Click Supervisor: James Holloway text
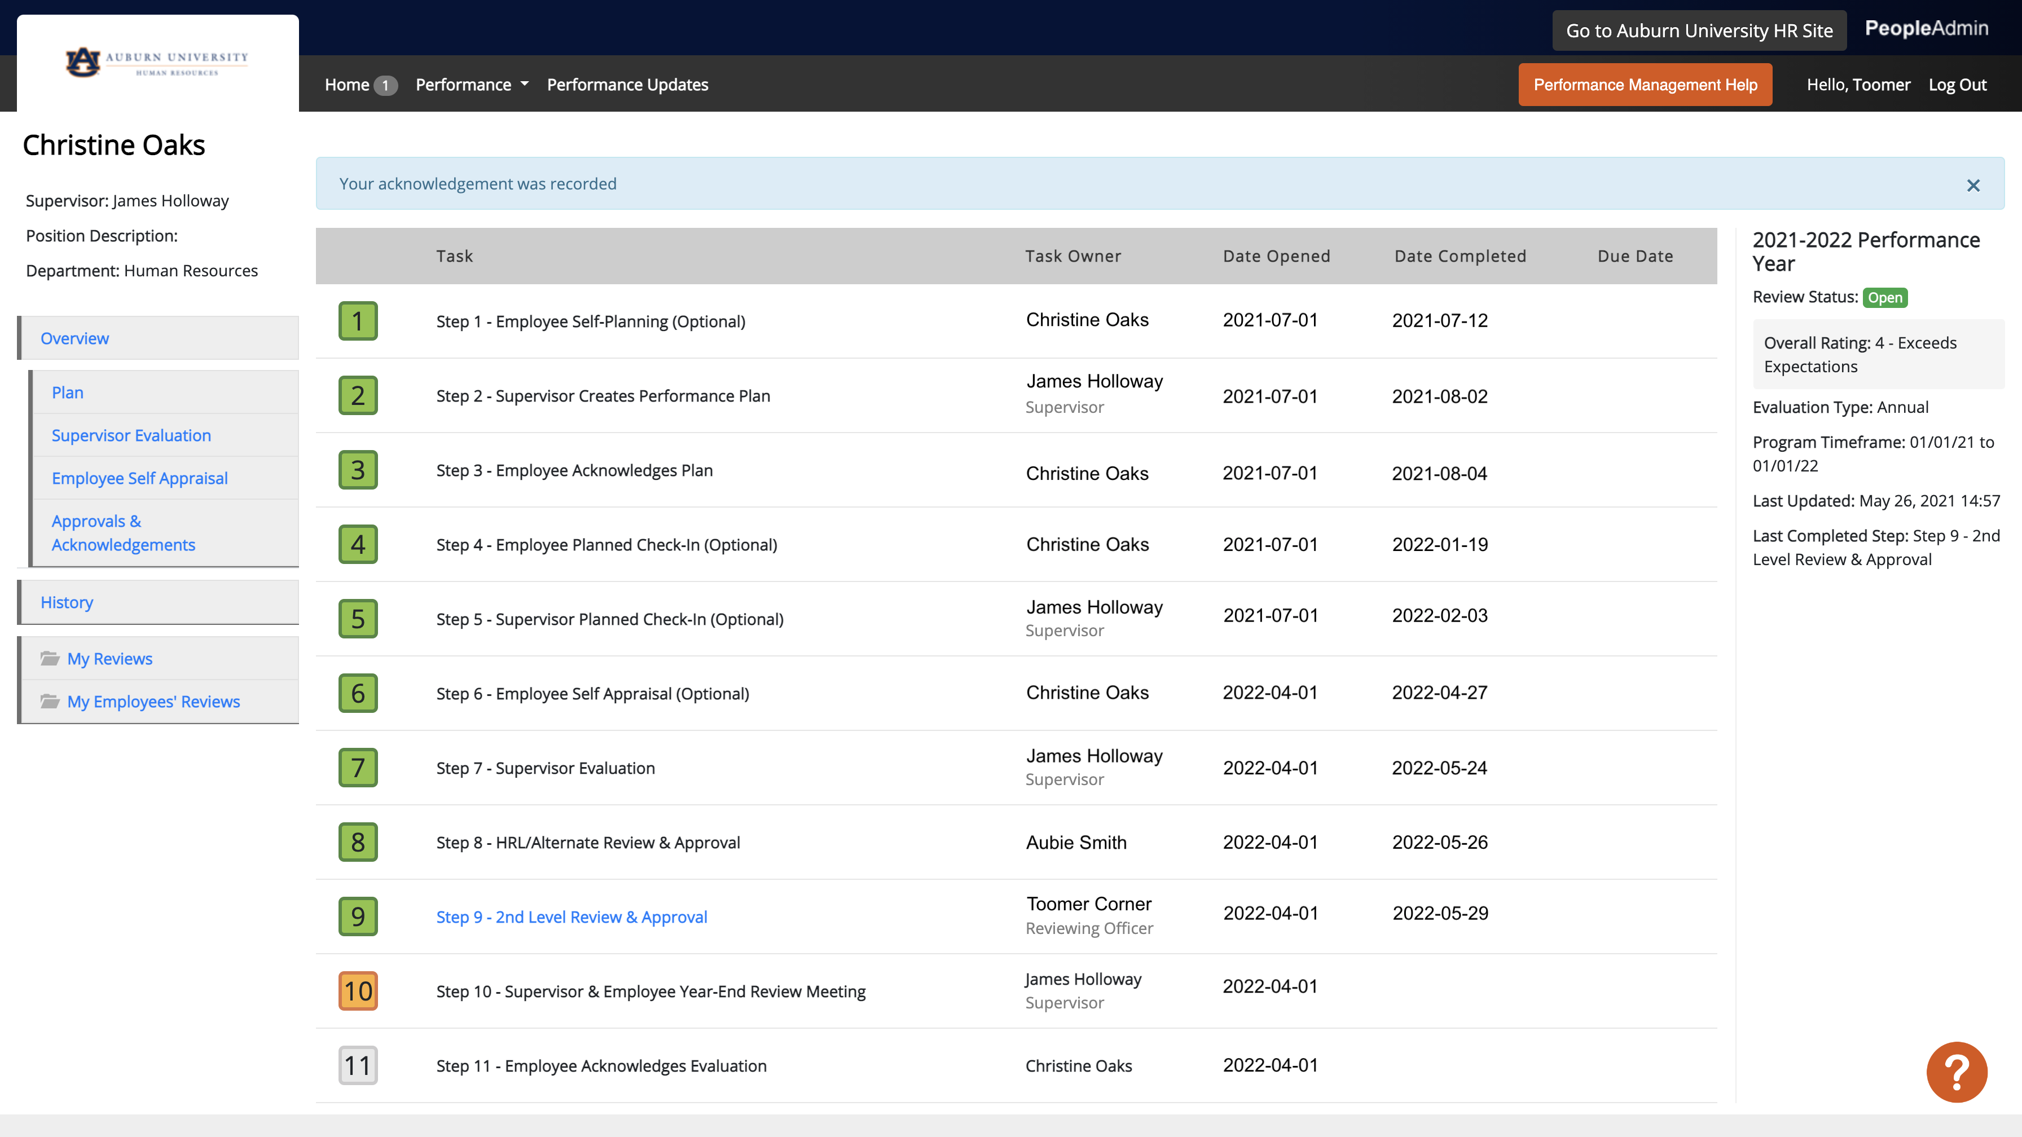 click(x=127, y=201)
